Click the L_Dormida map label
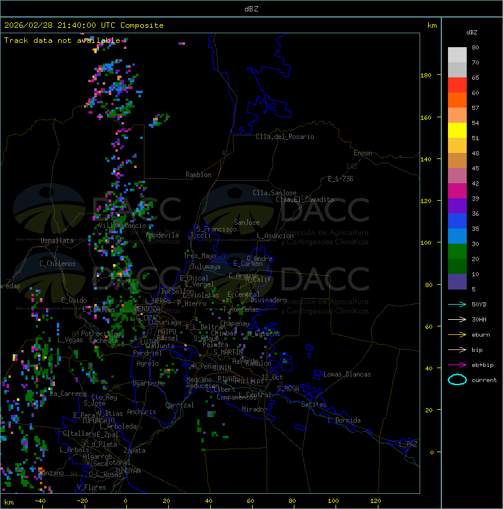This screenshot has width=503, height=509. click(344, 420)
